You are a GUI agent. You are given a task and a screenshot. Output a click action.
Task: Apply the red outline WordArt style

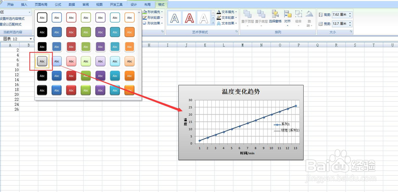[x=189, y=18]
